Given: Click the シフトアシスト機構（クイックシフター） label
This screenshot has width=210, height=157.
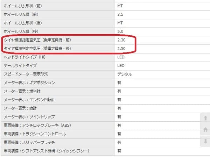Looking at the screenshot, I should coord(46,151).
